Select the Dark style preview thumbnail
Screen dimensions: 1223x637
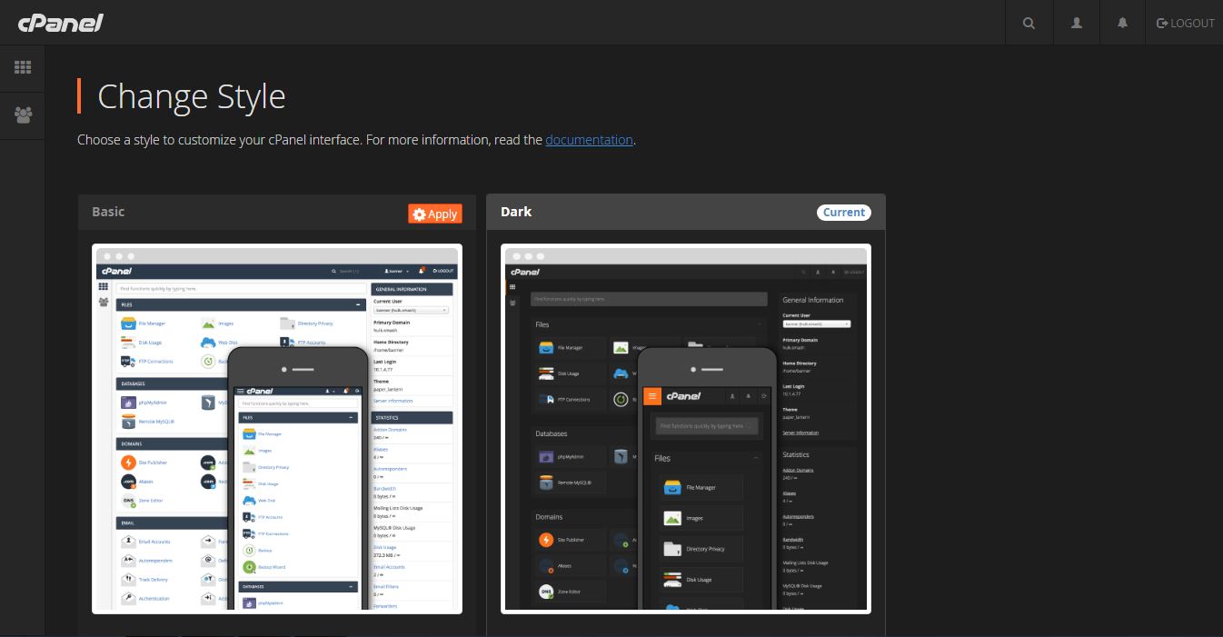(686, 429)
